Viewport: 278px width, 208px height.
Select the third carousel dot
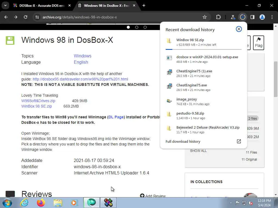point(145,27)
